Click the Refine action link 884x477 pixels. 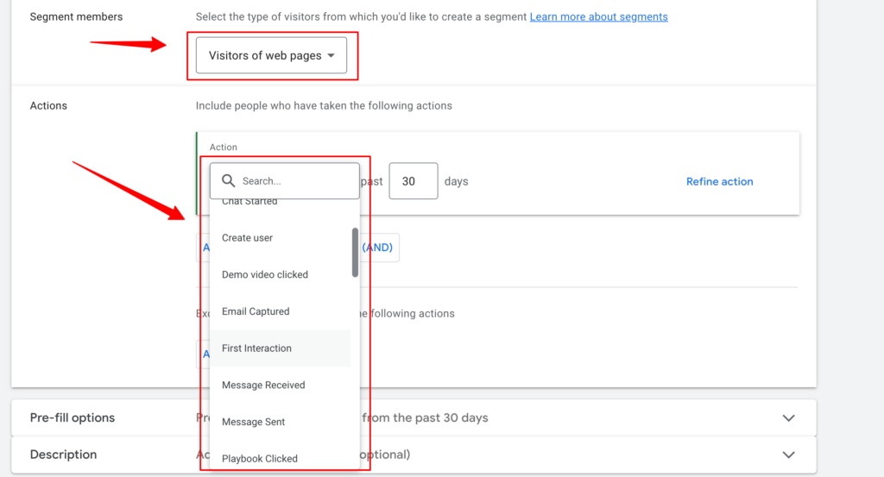[x=719, y=182]
